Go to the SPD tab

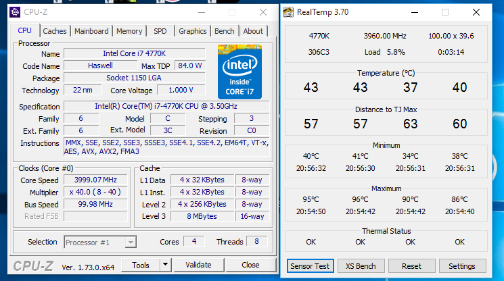click(160, 31)
